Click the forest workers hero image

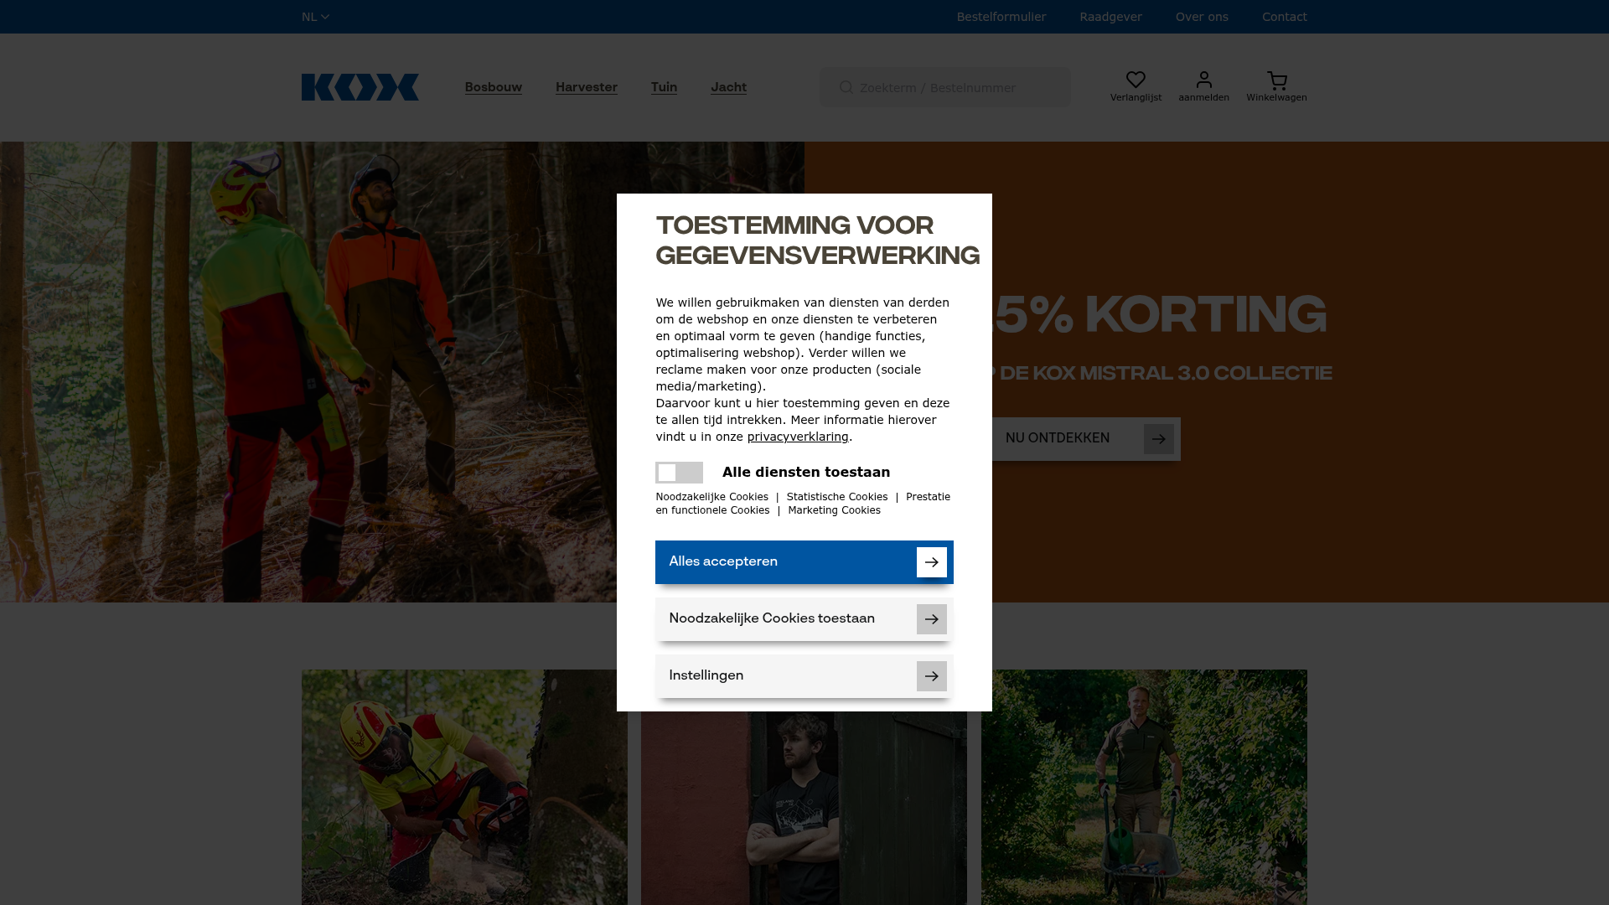[x=308, y=372]
